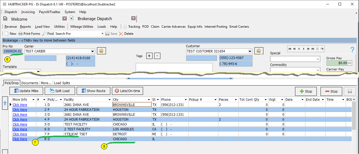
Task: Open the Customer dropdown list
Action: [250, 51]
